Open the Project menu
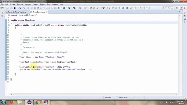This screenshot has height=105, width=187. pyautogui.click(x=42, y=4)
